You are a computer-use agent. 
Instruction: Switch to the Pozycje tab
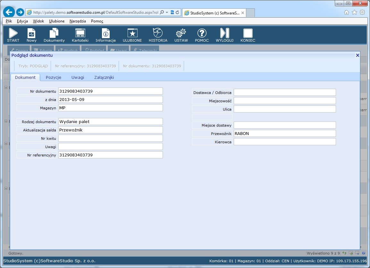tap(53, 77)
